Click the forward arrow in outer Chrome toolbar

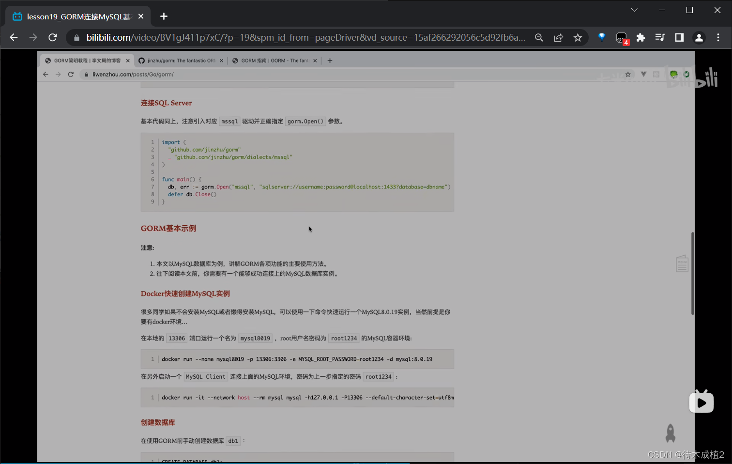pos(33,37)
